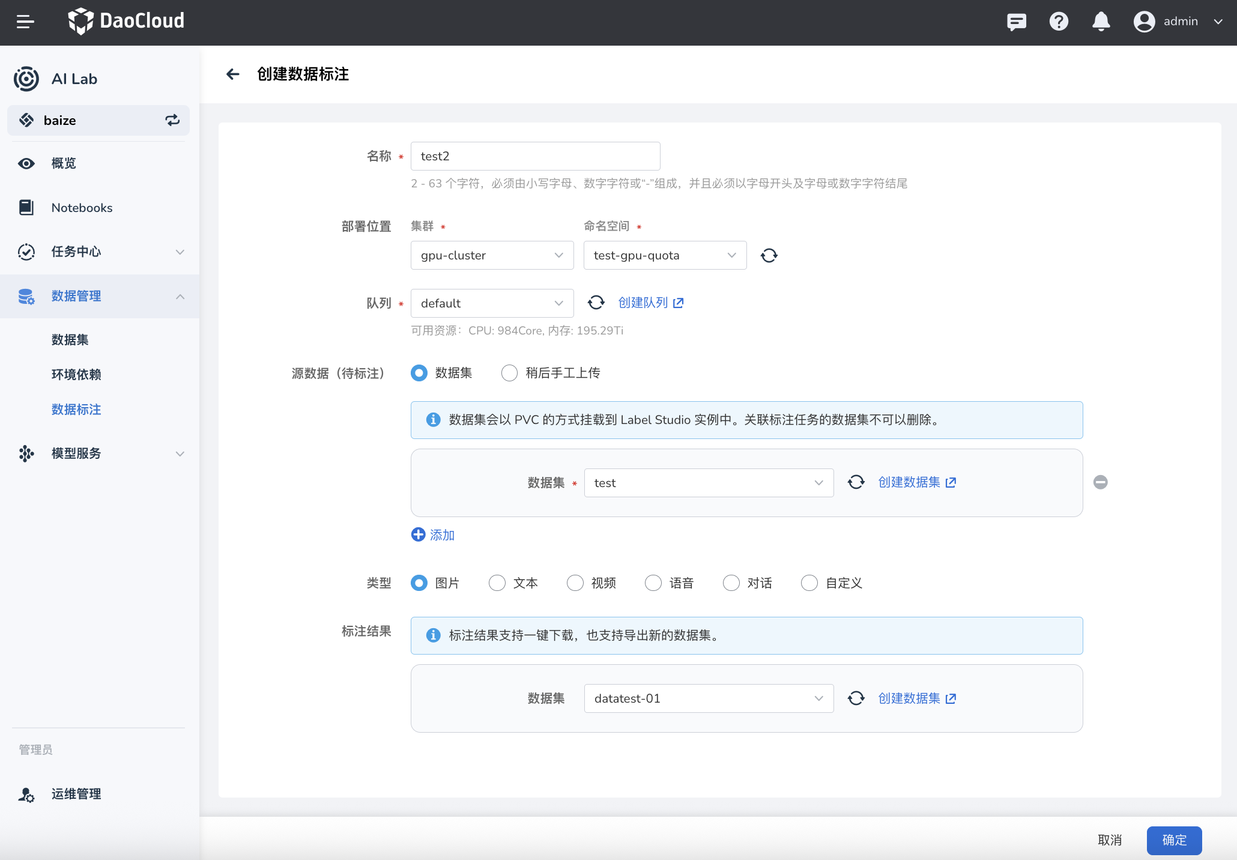Select 文本 annotation type

(x=497, y=583)
